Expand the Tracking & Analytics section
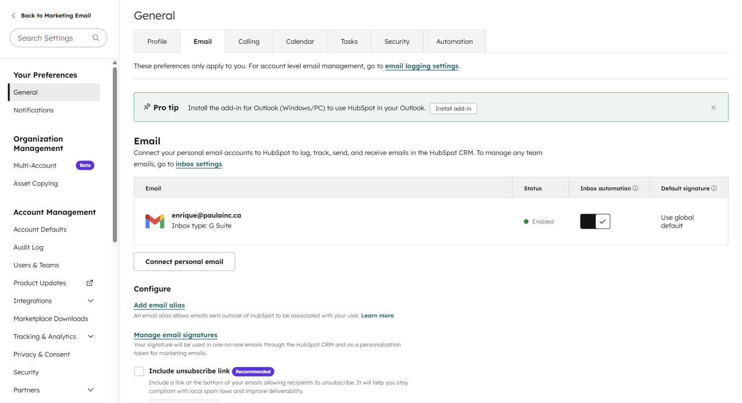Viewport: 742px width, 403px height. [91, 337]
